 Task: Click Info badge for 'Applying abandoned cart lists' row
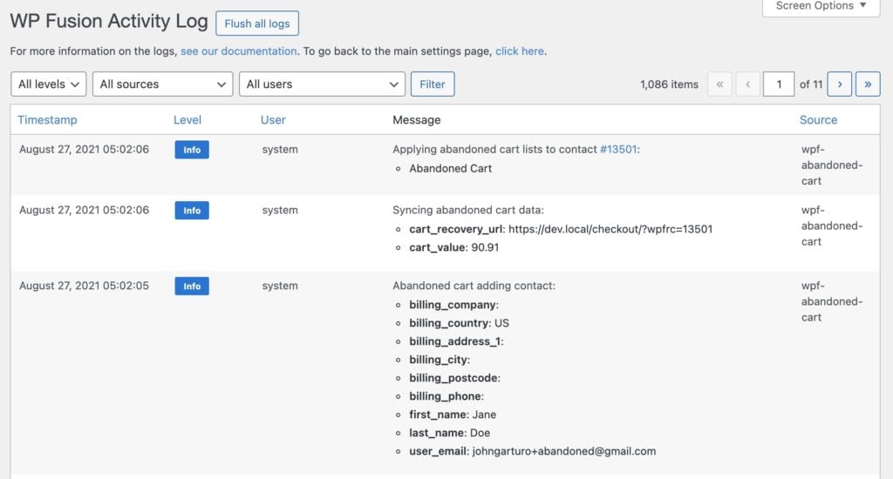pos(192,150)
